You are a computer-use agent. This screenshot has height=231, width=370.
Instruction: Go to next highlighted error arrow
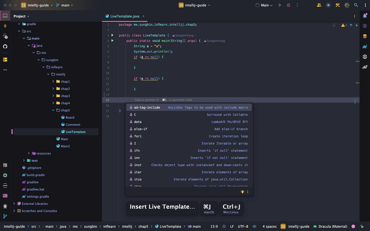[x=357, y=25]
